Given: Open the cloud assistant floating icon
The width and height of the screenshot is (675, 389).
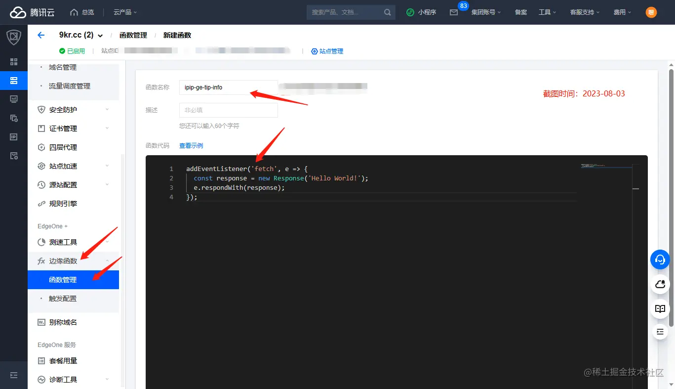Looking at the screenshot, I should tap(660, 284).
